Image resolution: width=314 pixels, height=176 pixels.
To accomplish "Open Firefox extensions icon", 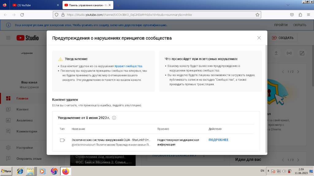I will (300, 15).
